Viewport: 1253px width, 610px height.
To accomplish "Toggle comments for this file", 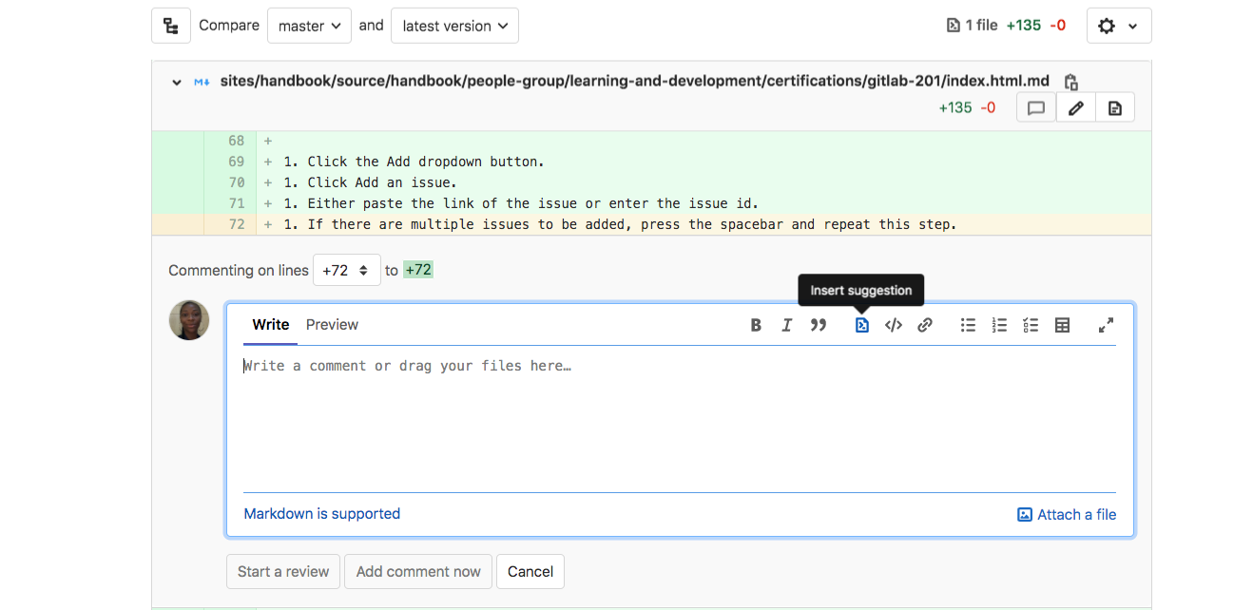I will (1036, 108).
